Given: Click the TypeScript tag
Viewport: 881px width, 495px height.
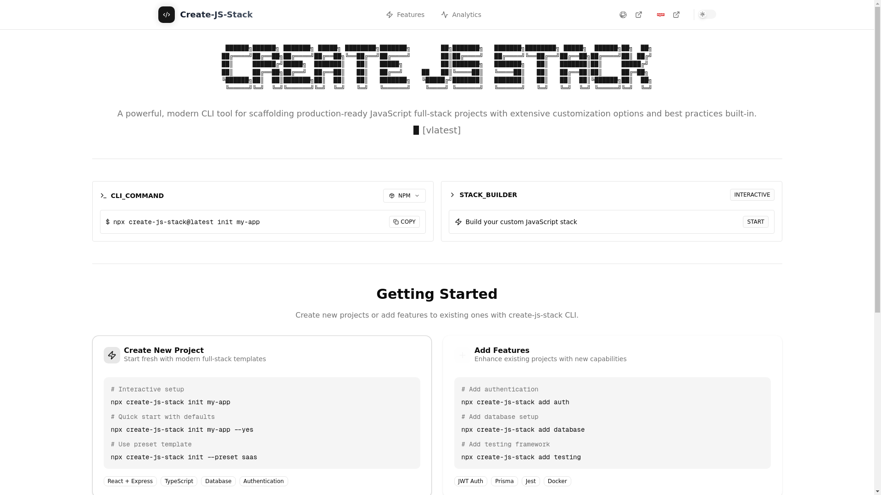Looking at the screenshot, I should [x=179, y=481].
